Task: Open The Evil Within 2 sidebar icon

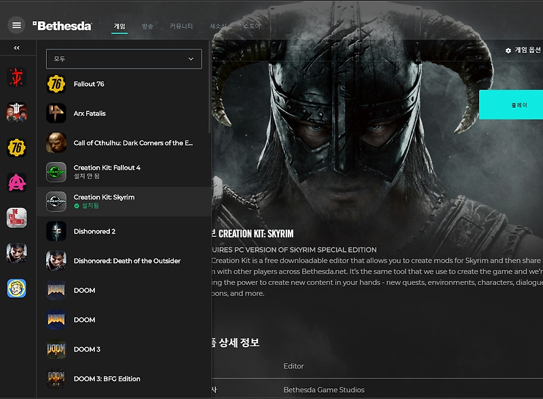Action: point(16,218)
